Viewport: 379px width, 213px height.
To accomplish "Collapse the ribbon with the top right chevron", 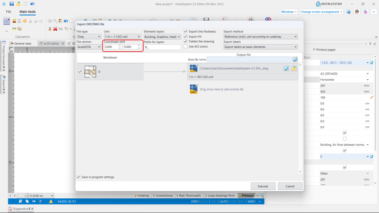I will coord(374,12).
